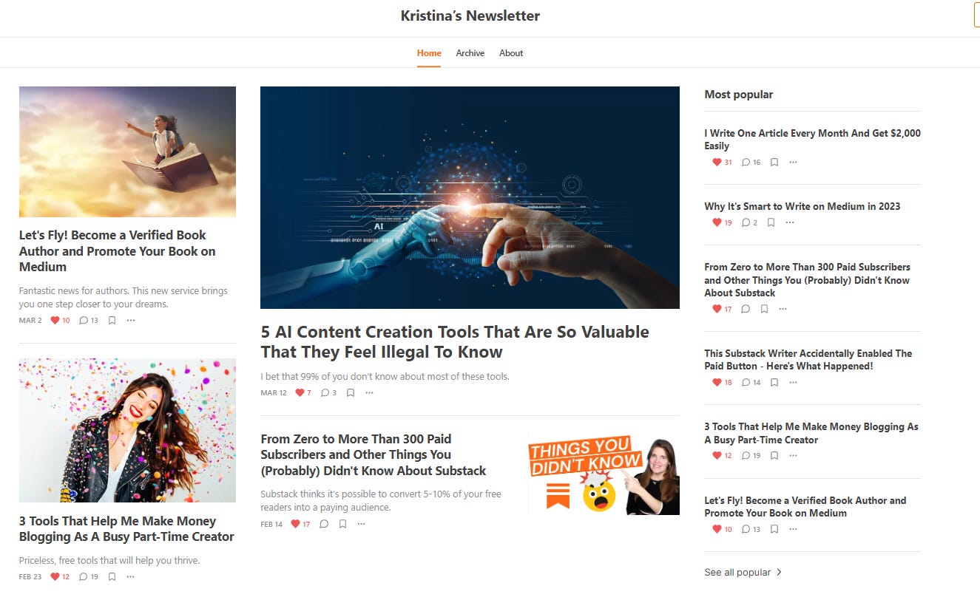Like popular article about $2,000 monthly
The image size is (980, 600).
coord(722,163)
